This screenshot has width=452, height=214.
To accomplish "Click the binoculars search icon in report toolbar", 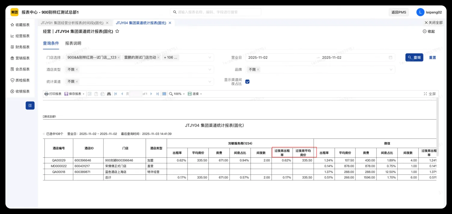I will pyautogui.click(x=109, y=94).
